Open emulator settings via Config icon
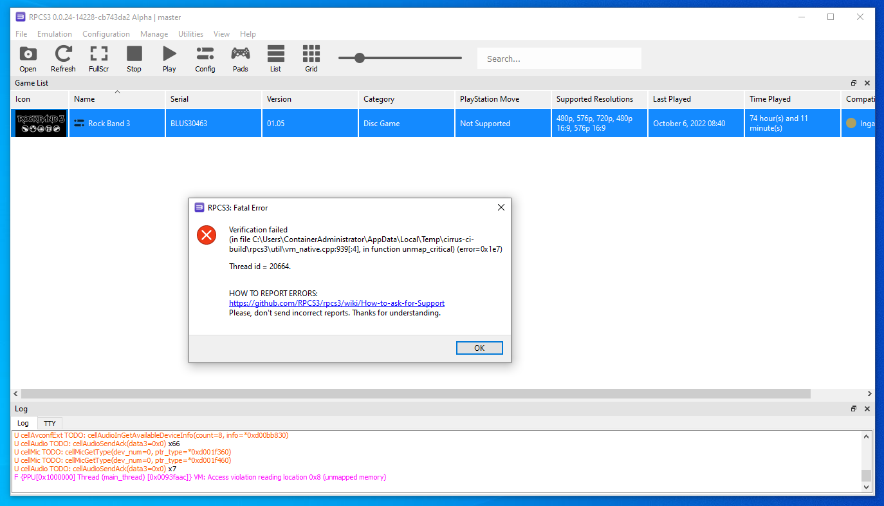884x506 pixels. point(205,58)
